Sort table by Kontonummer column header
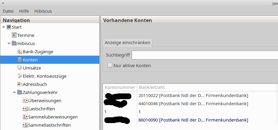This screenshot has height=130, width=278. pyautogui.click(x=120, y=87)
